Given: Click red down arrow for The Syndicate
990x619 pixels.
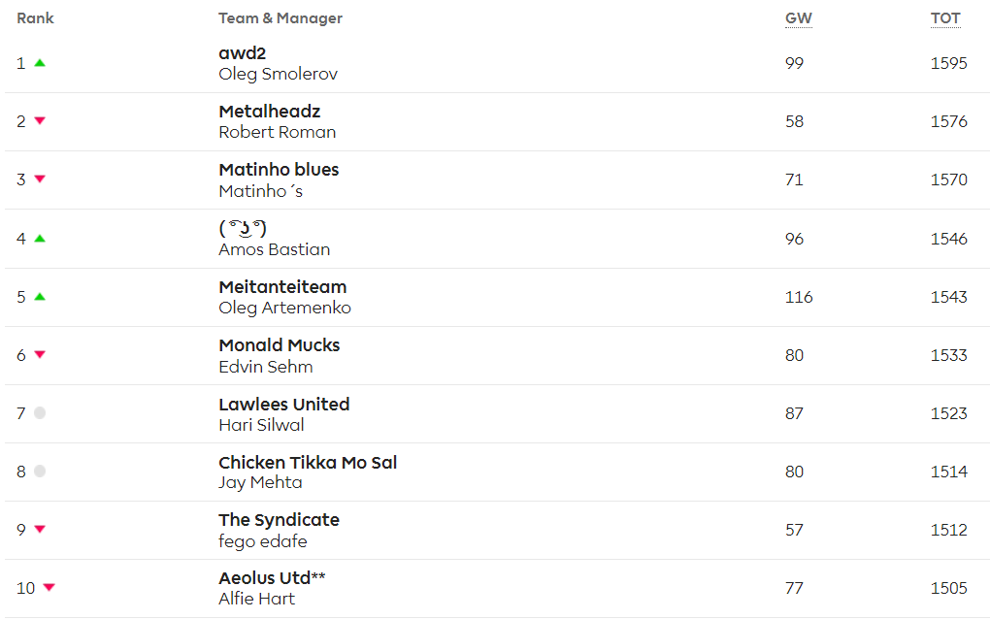Looking at the screenshot, I should click(40, 530).
